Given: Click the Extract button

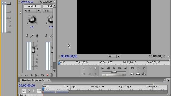Looking at the screenshot, I should (x=138, y=74).
